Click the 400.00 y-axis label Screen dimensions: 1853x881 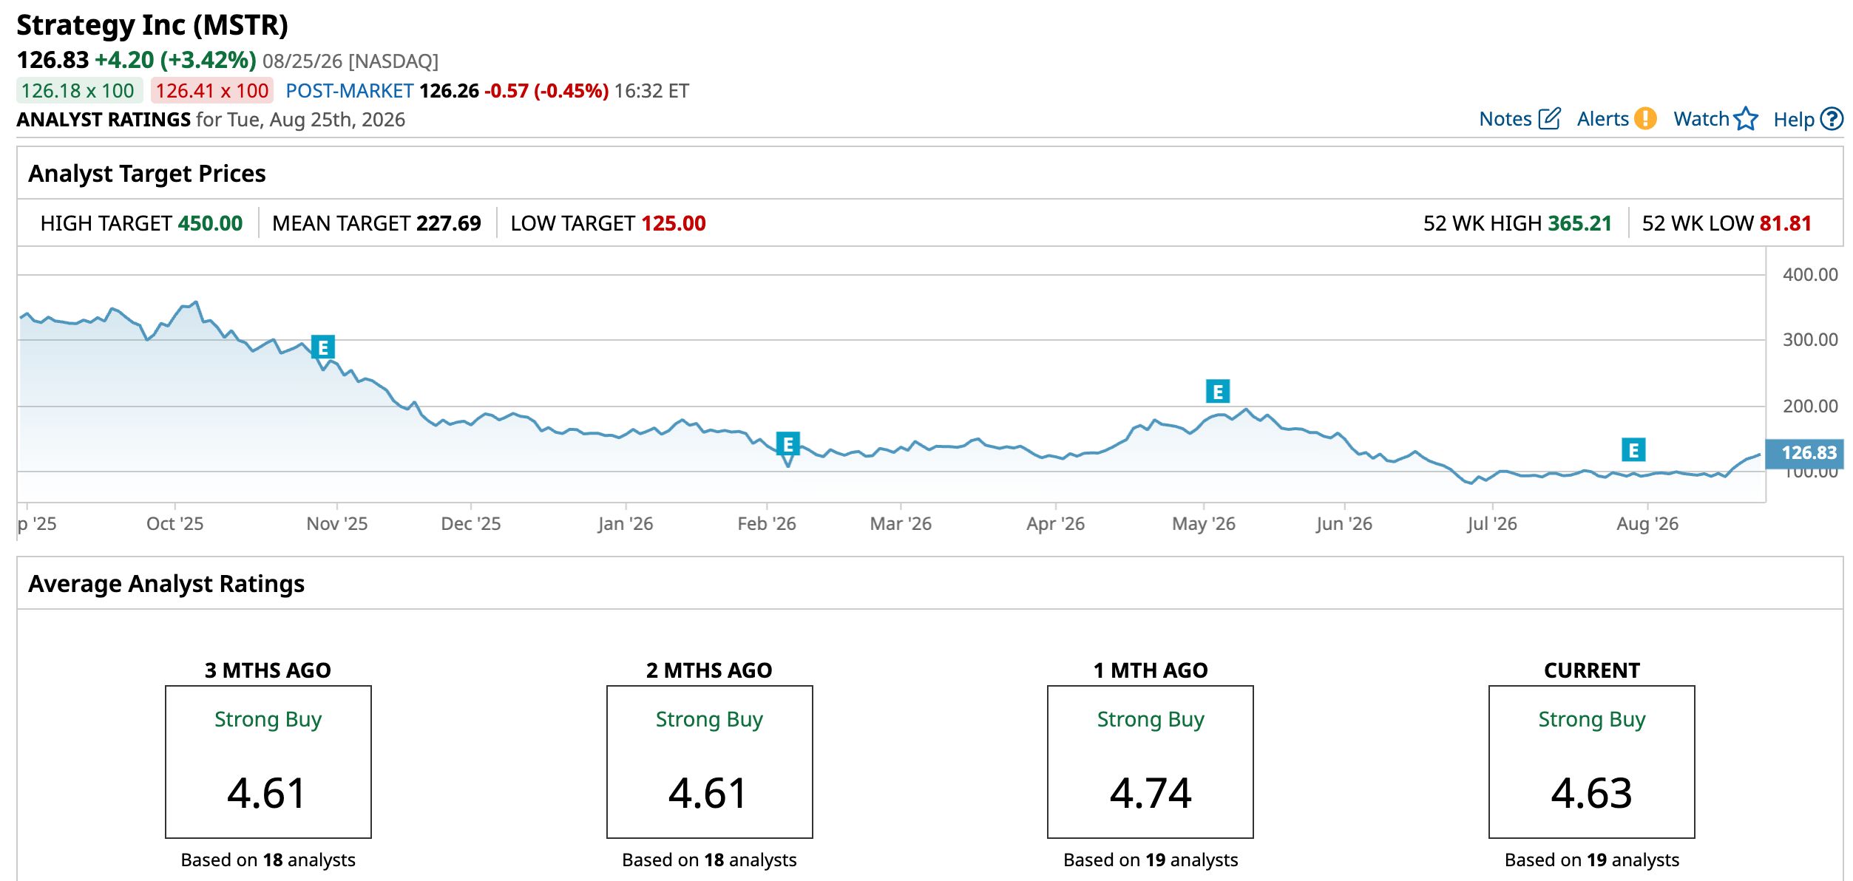point(1810,275)
